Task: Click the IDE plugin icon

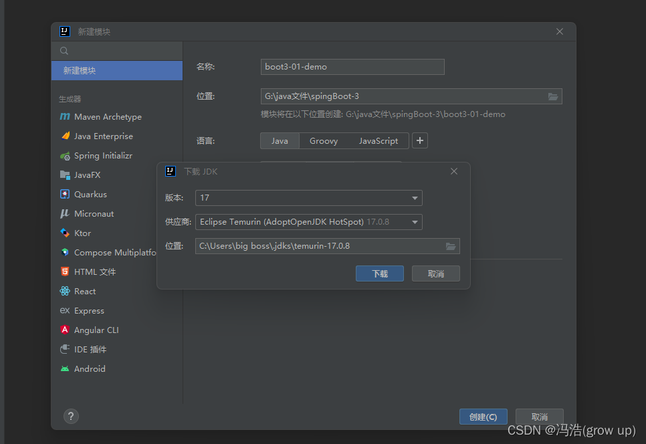Action: 65,349
